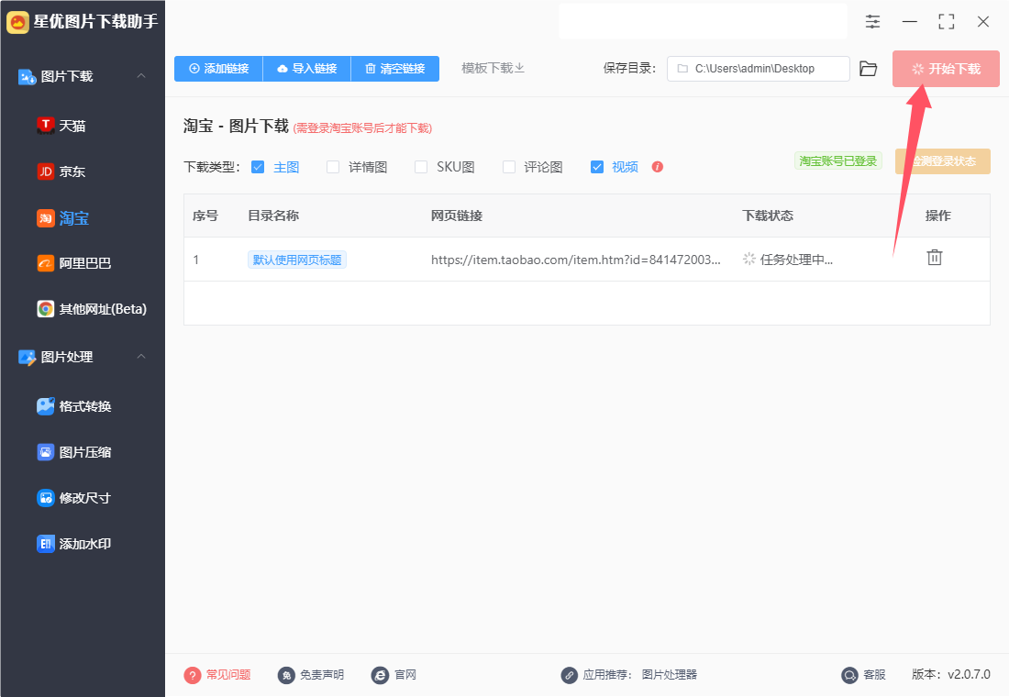The height and width of the screenshot is (697, 1009).
Task: Click the 网页链接 column header
Action: click(457, 216)
